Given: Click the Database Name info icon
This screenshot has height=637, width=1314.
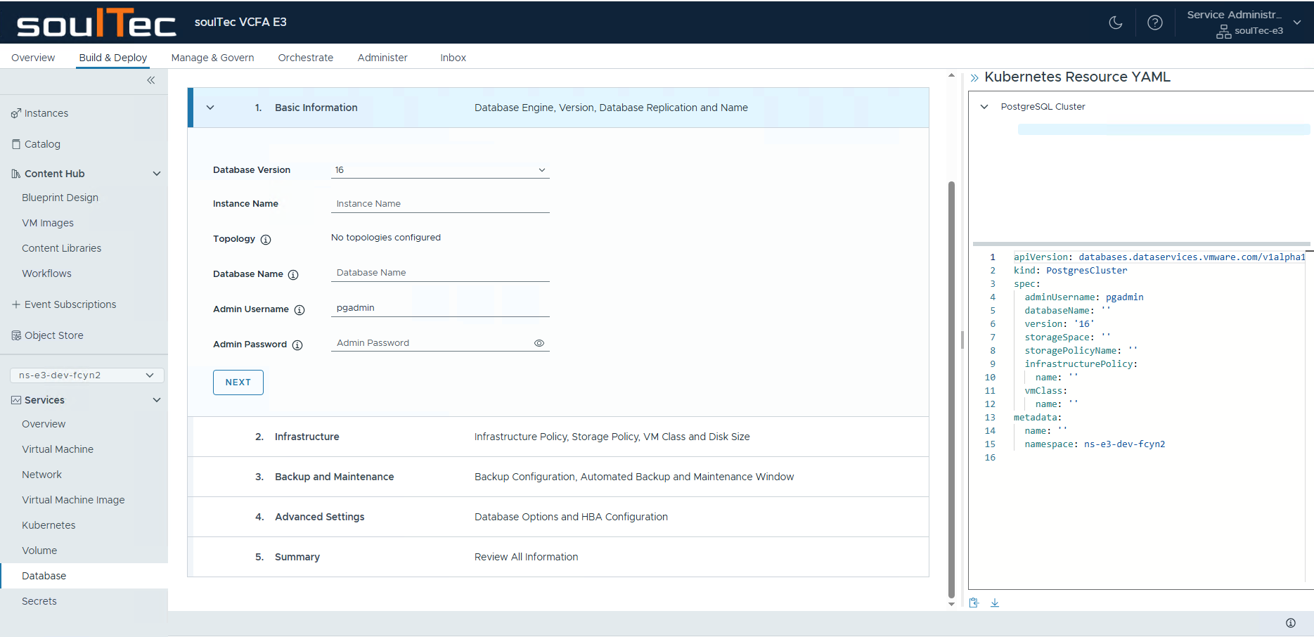Looking at the screenshot, I should 293,275.
